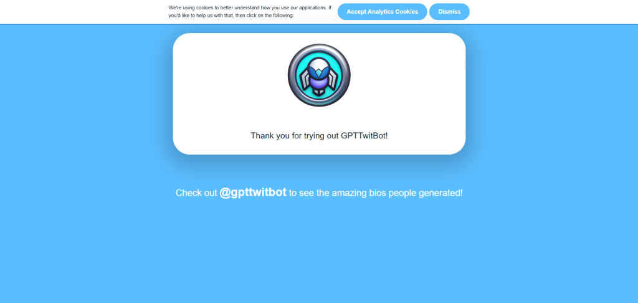
Task: Click the robot's left gray wing
Action: (x=304, y=79)
